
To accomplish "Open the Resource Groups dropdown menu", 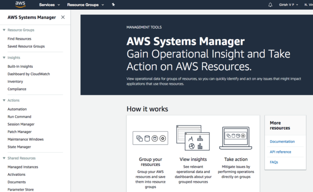I will tap(85, 5).
